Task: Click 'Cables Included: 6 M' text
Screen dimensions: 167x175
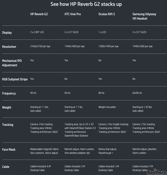Action: coord(40,166)
